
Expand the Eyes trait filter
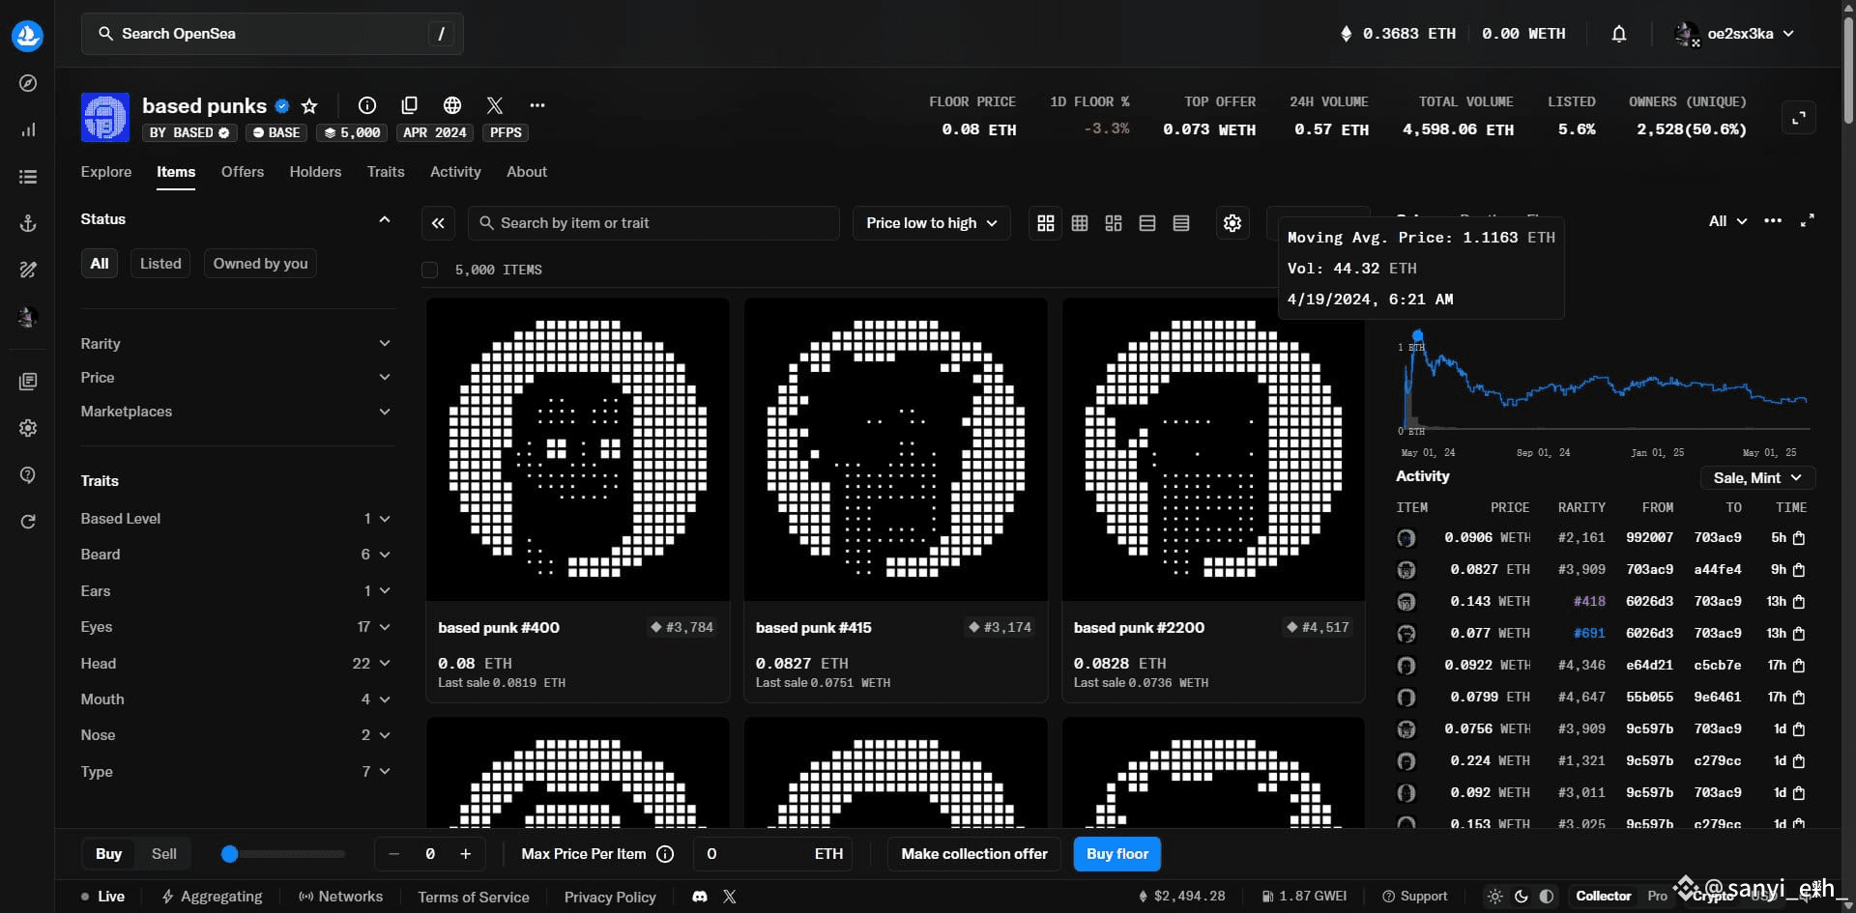(x=237, y=627)
